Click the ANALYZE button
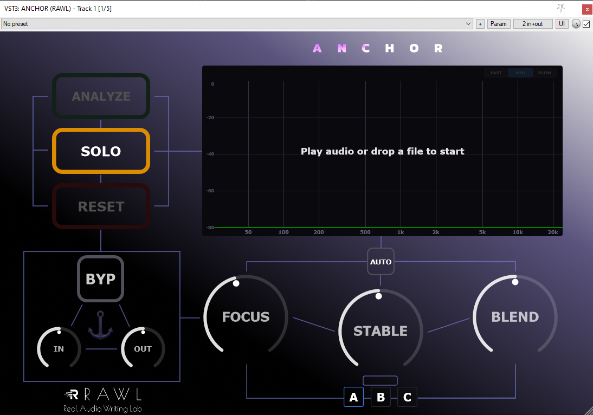 101,96
